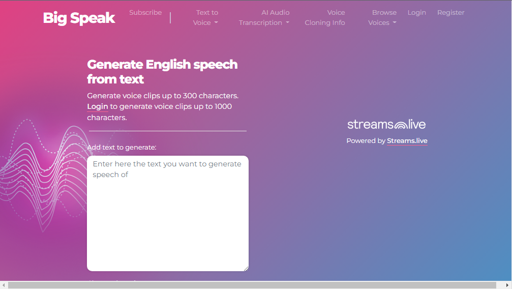Grab the textarea resize handle

point(246,269)
